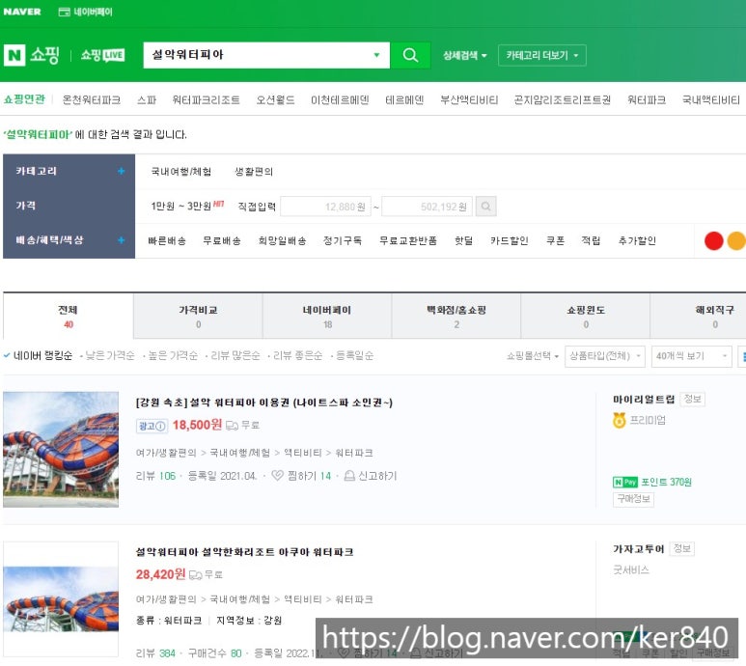Open 카테고리 더보기 dropdown
746x666 pixels.
[x=542, y=55]
